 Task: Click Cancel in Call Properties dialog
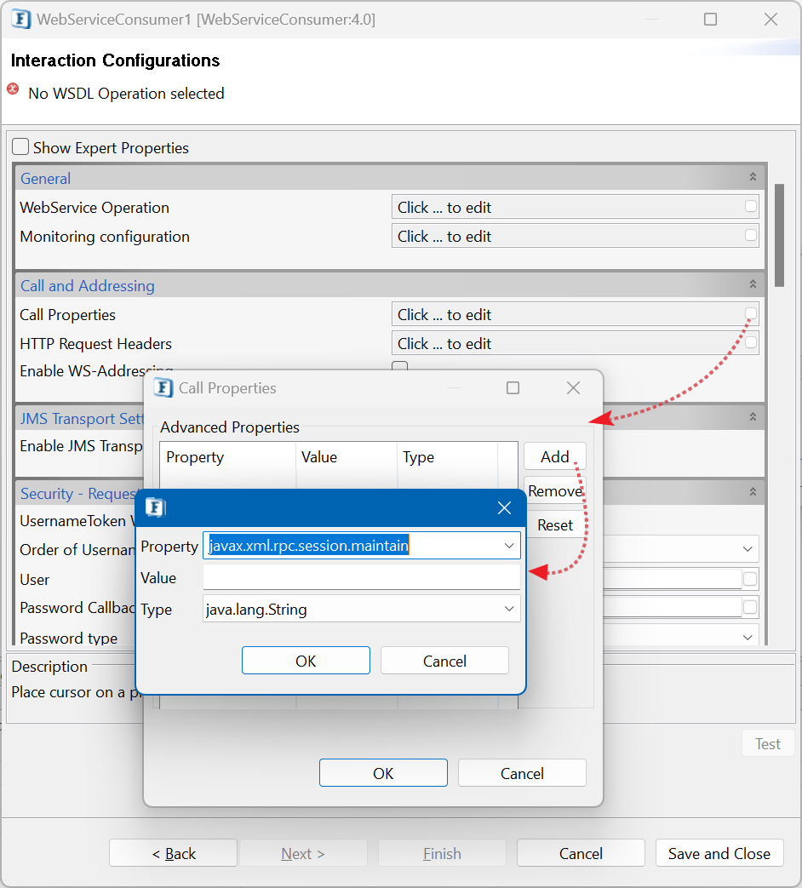click(x=521, y=773)
